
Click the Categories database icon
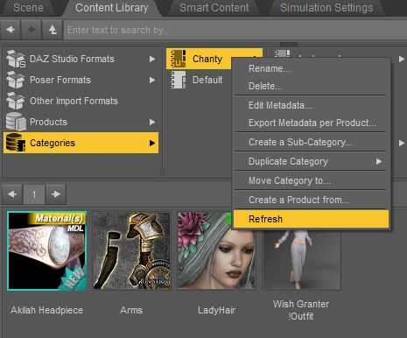[x=16, y=143]
